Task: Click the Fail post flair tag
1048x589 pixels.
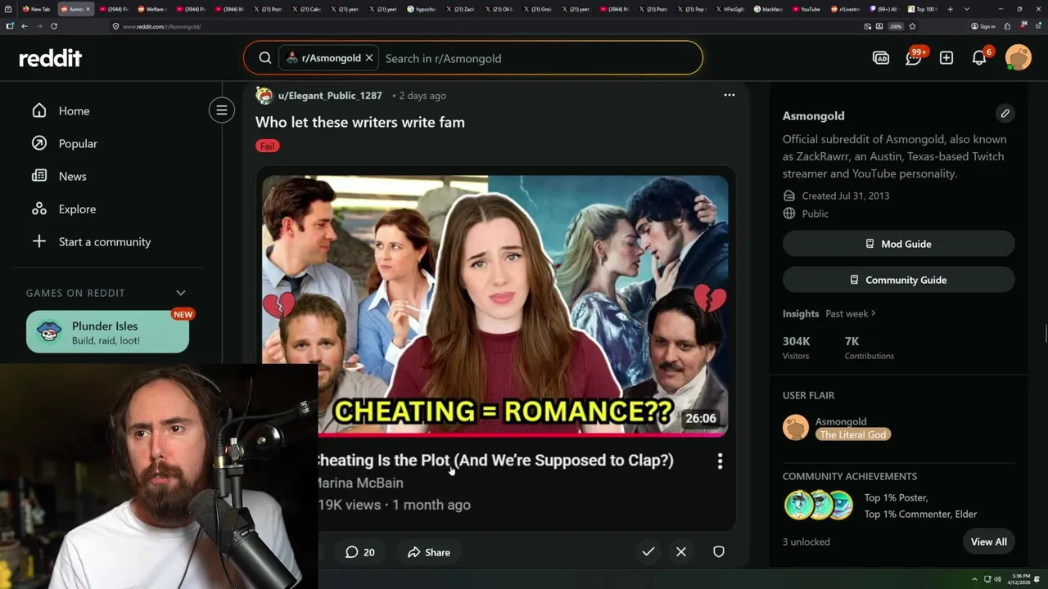Action: [x=268, y=146]
